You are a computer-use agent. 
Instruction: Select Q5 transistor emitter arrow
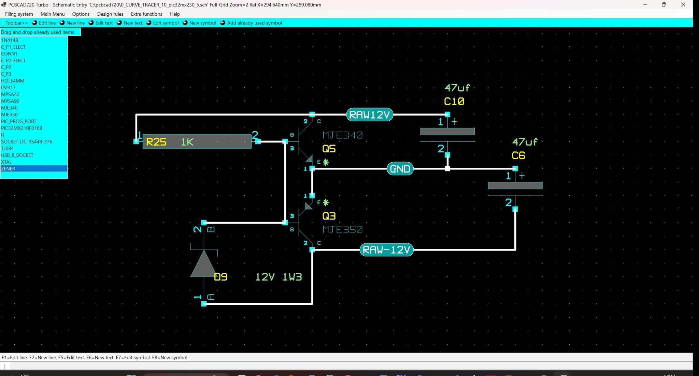click(x=309, y=159)
